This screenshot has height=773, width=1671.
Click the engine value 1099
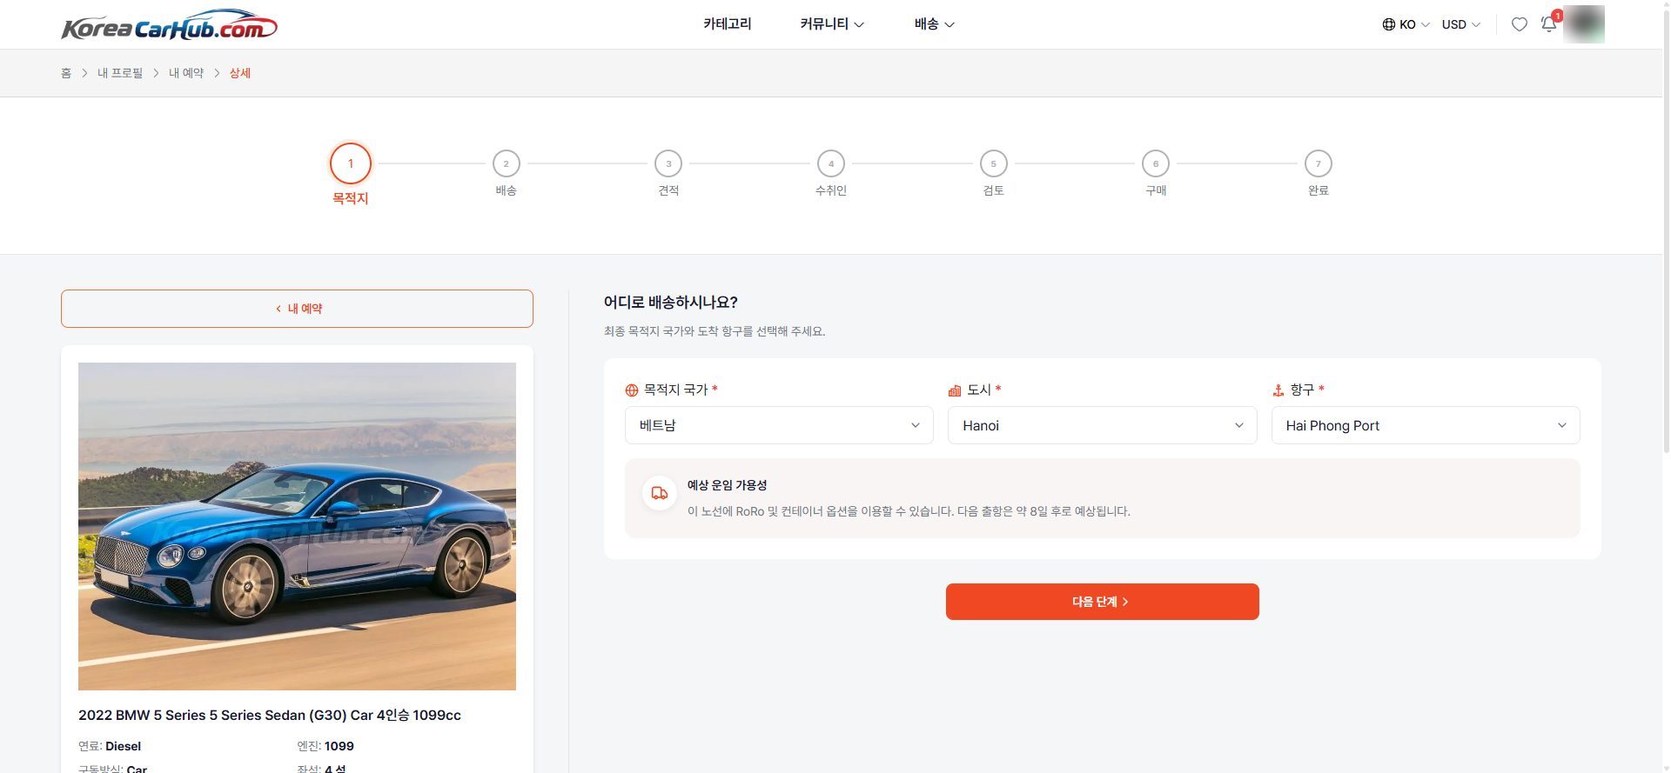[339, 746]
